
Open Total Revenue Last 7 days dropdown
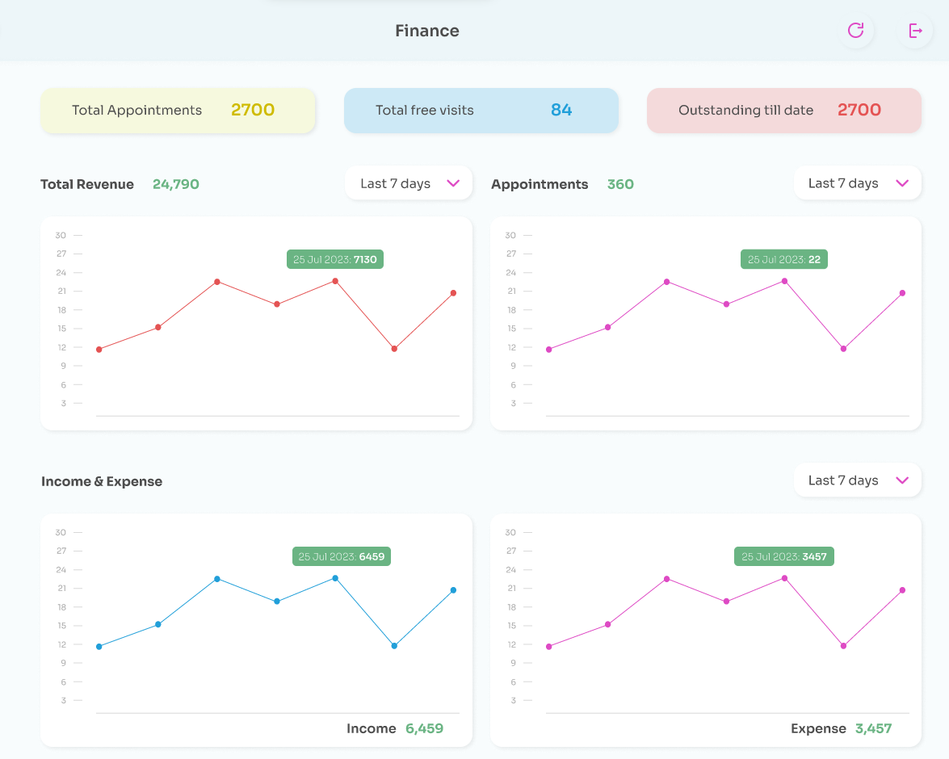[408, 183]
